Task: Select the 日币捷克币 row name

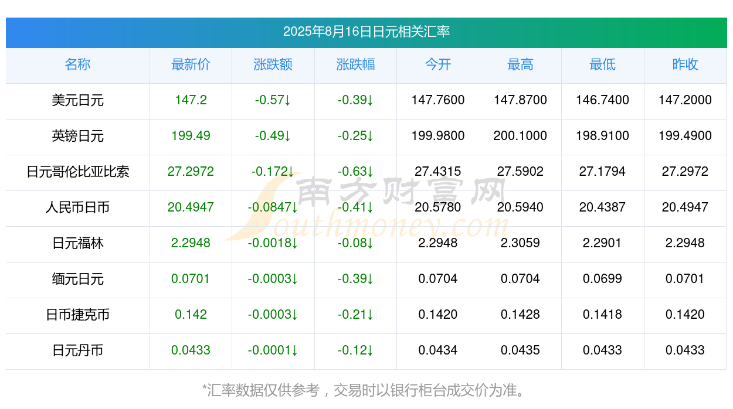Action: pos(77,315)
